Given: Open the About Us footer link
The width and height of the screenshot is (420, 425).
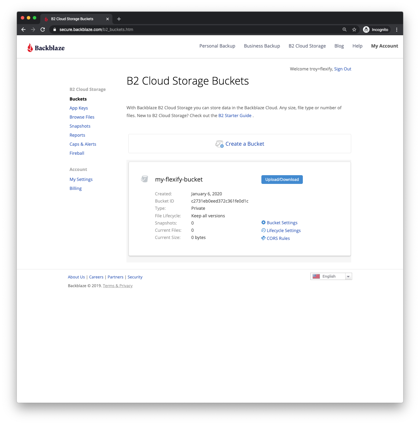Looking at the screenshot, I should (x=76, y=277).
